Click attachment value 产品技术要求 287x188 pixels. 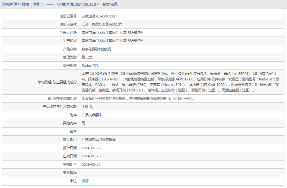[x=92, y=115]
